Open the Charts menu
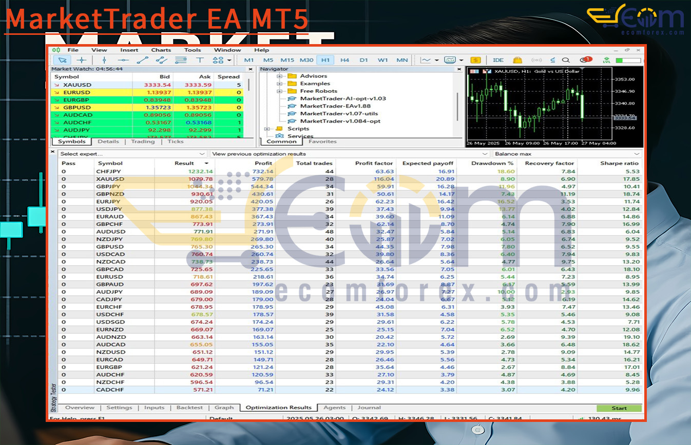691x445 pixels. click(161, 50)
